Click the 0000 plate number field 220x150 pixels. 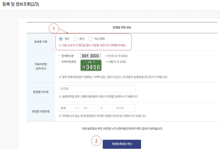(125, 108)
